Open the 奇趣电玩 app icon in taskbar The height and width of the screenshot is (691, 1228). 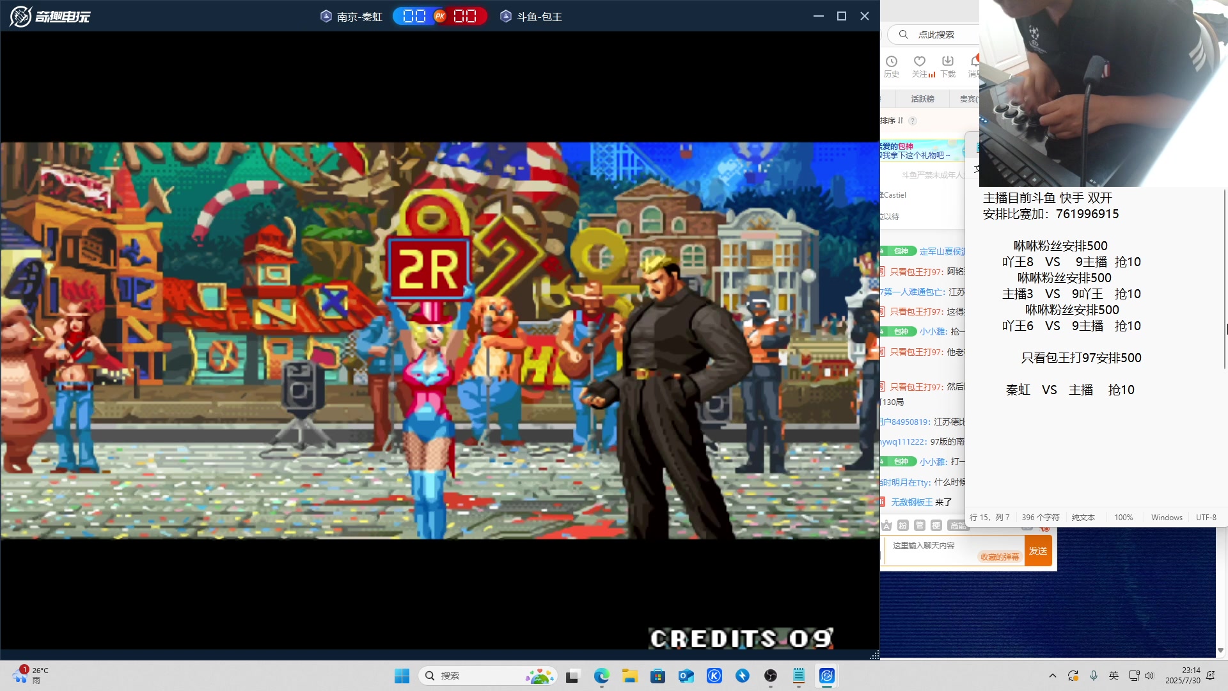[x=827, y=676]
